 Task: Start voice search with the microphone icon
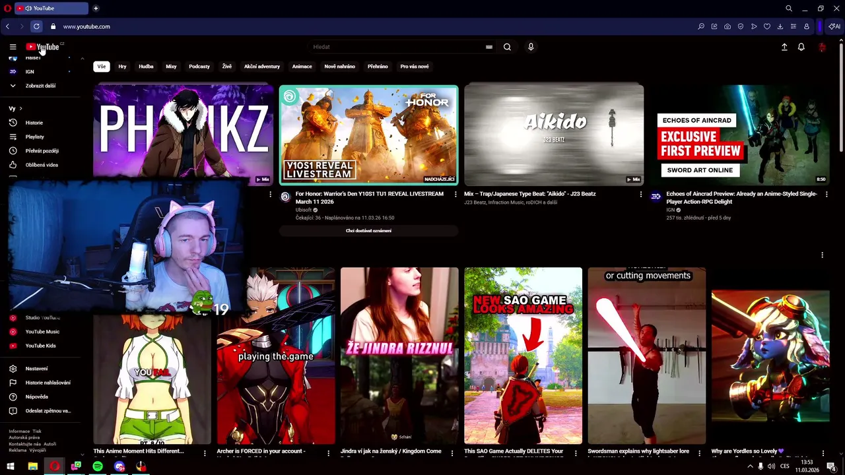[531, 47]
